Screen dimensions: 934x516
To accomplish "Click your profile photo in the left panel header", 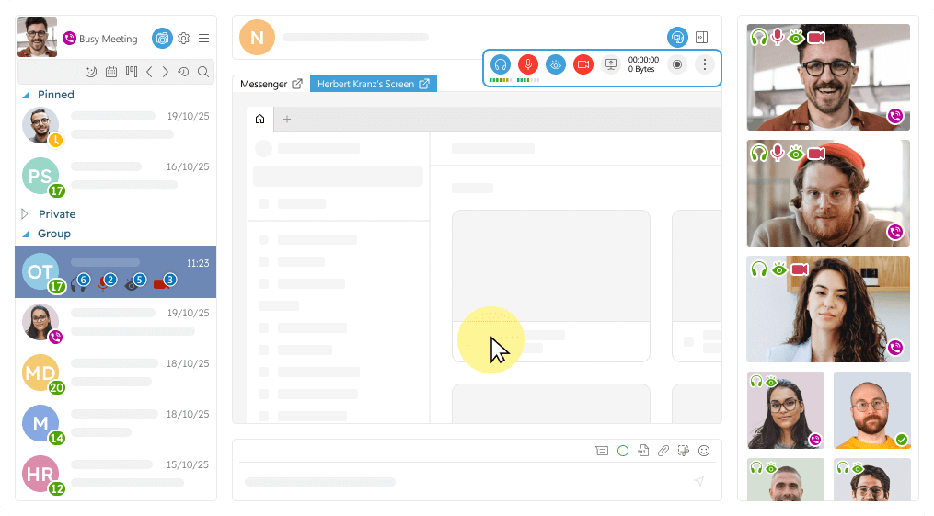I will pyautogui.click(x=37, y=37).
